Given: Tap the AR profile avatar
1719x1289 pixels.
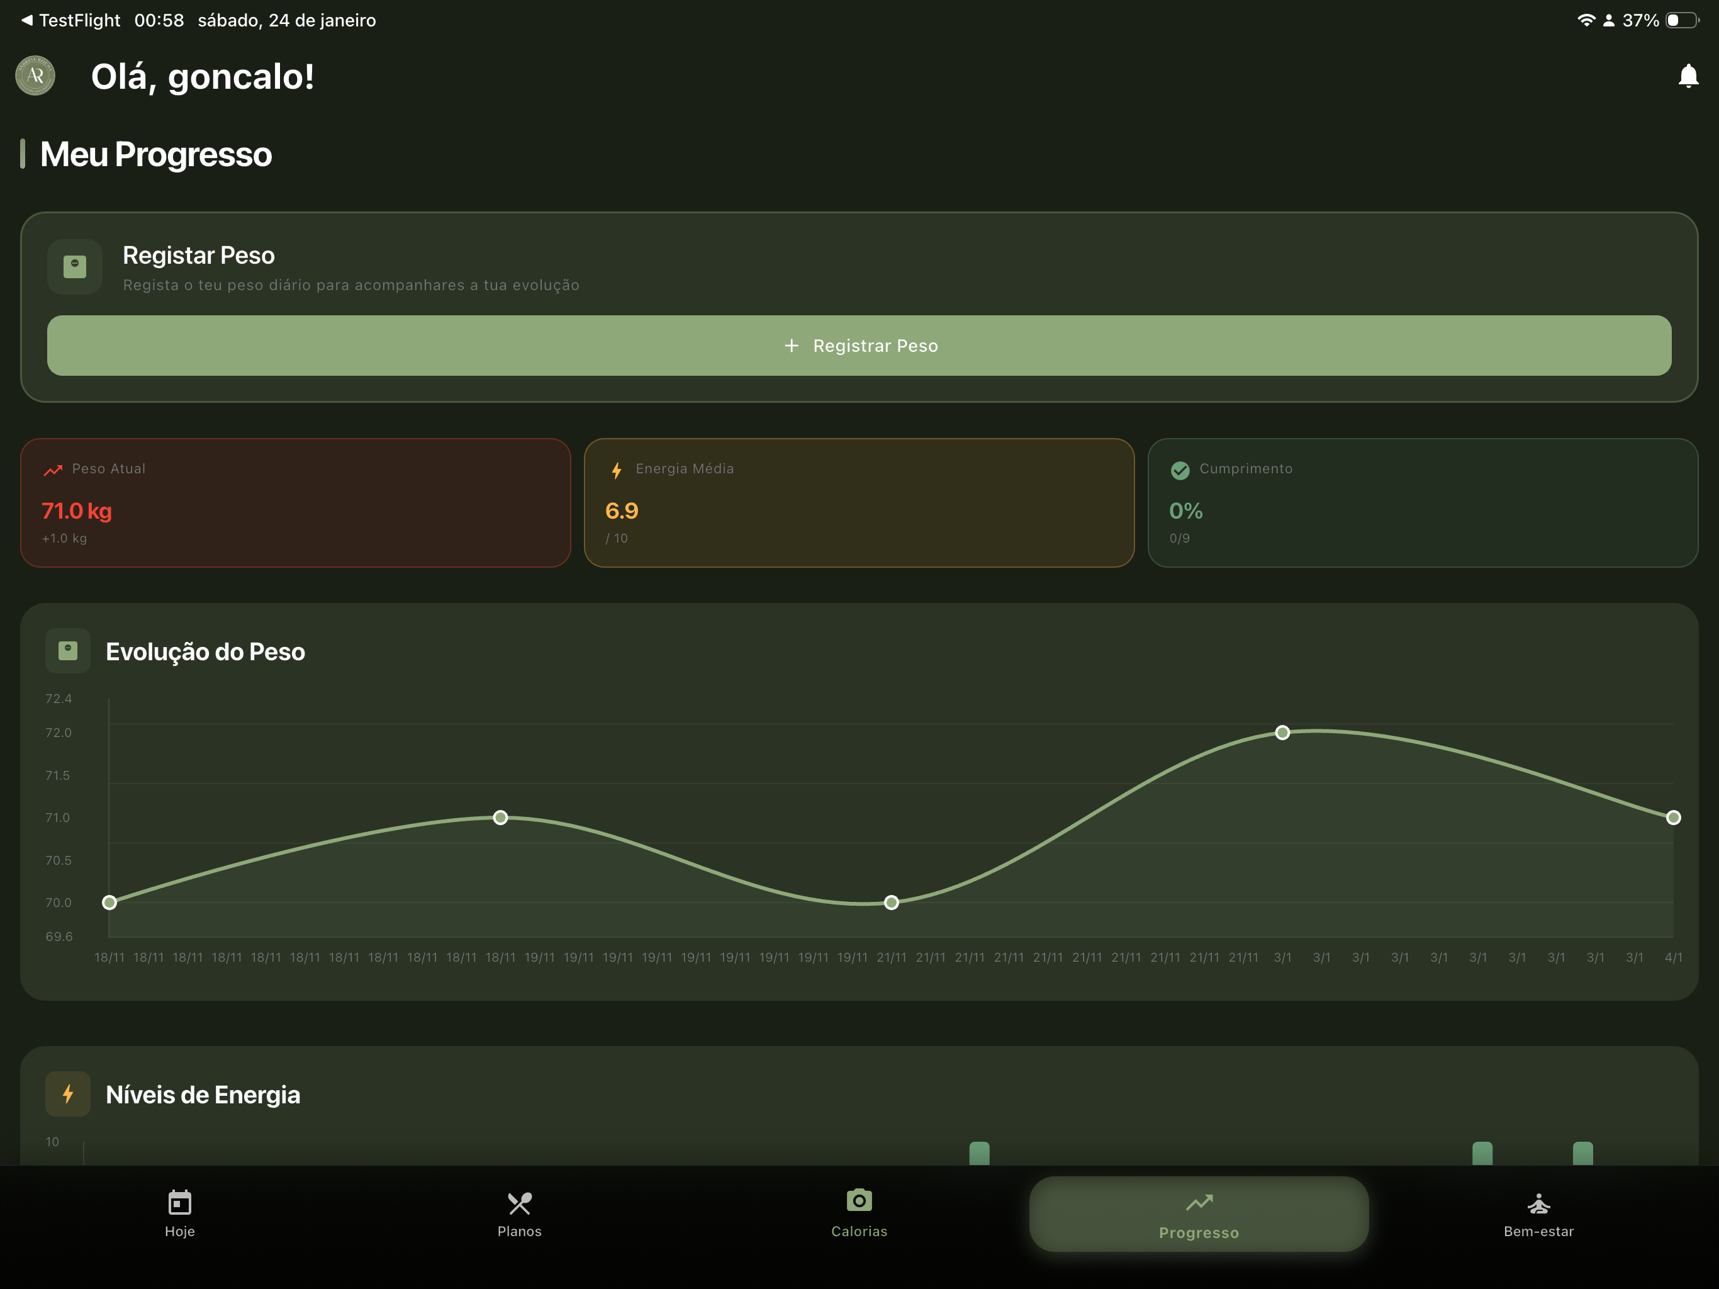Looking at the screenshot, I should pyautogui.click(x=35, y=76).
